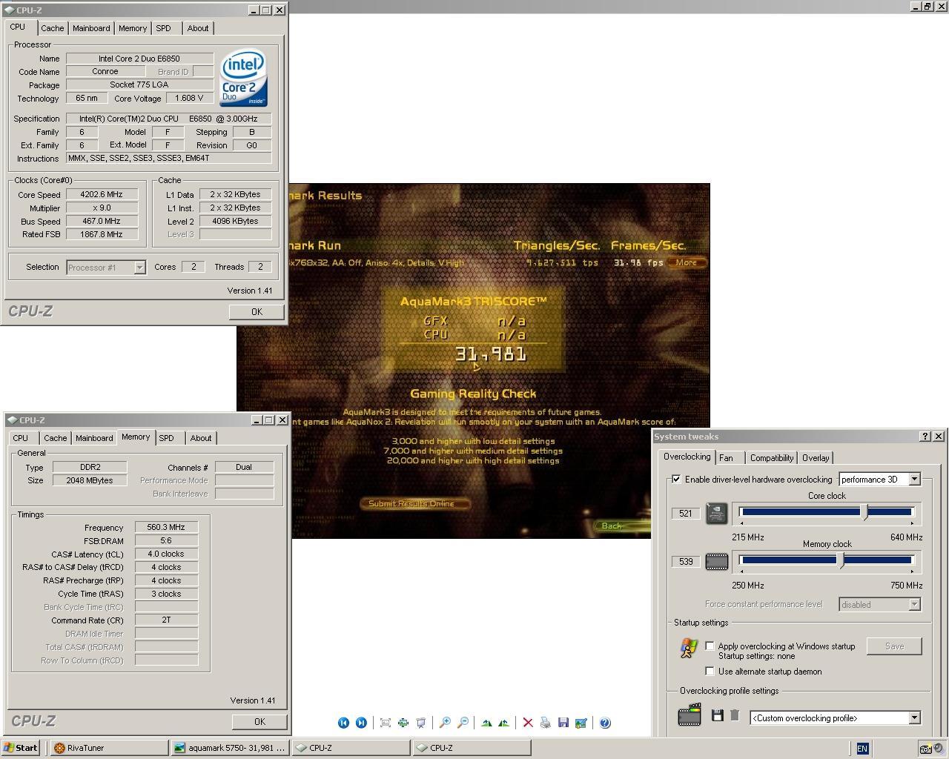This screenshot has width=949, height=759.
Task: Click OK in the bottom Memory CPU-Z window
Action: point(259,722)
